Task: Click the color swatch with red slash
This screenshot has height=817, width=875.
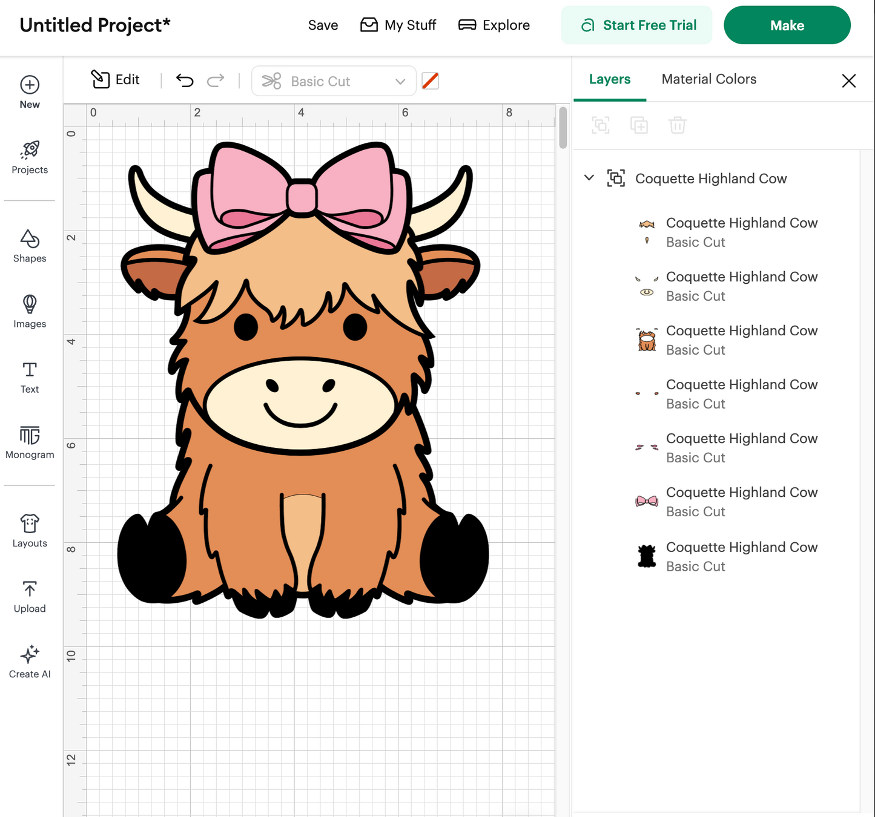Action: pos(430,81)
